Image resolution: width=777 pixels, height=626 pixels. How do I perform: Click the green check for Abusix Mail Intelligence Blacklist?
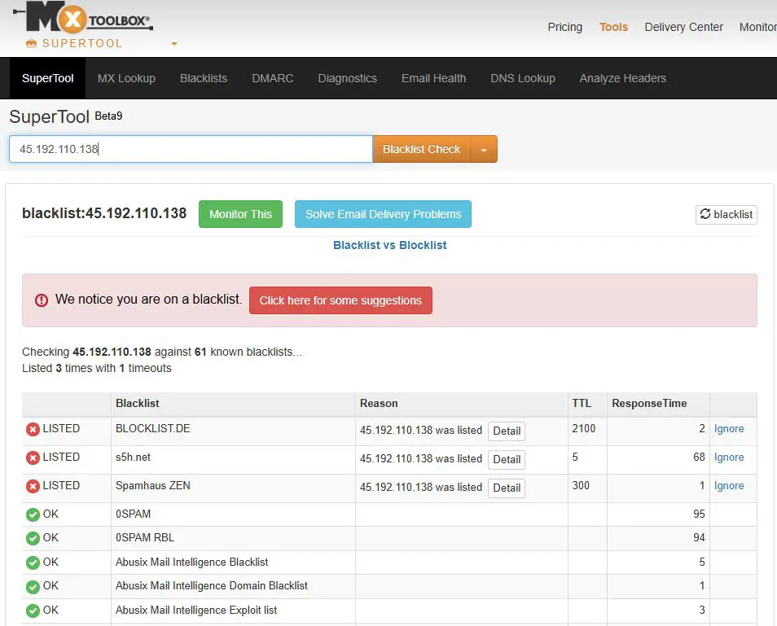pyautogui.click(x=33, y=563)
